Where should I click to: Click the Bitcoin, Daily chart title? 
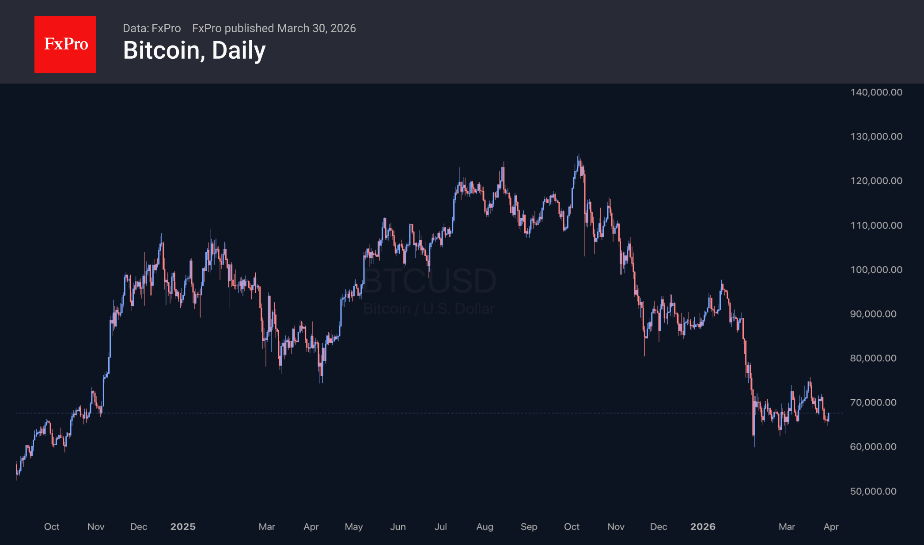[x=194, y=50]
